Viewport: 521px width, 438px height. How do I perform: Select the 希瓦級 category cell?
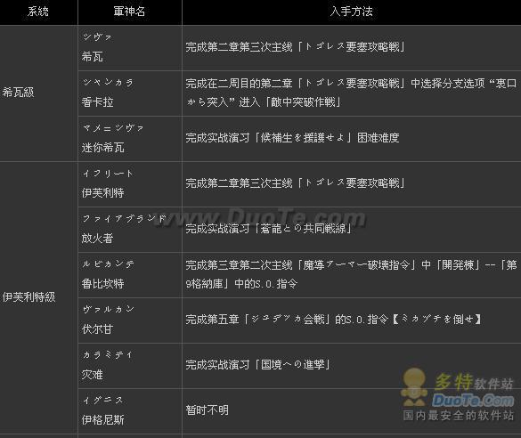(x=19, y=93)
